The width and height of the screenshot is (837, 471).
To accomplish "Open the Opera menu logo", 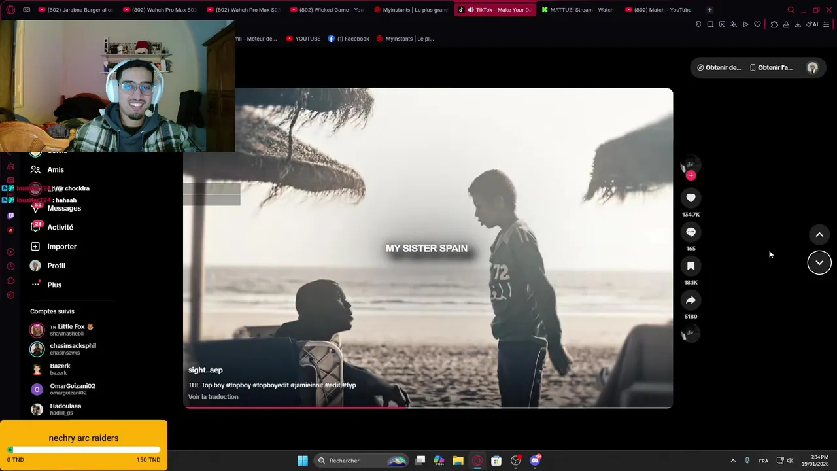I will [x=10, y=10].
